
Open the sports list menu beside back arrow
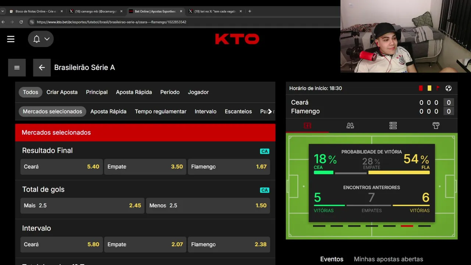point(17,67)
